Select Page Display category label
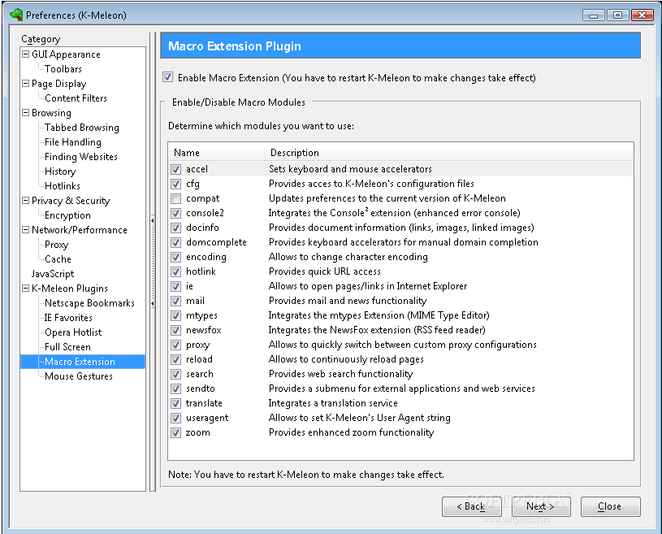The width and height of the screenshot is (662, 534). [x=59, y=84]
